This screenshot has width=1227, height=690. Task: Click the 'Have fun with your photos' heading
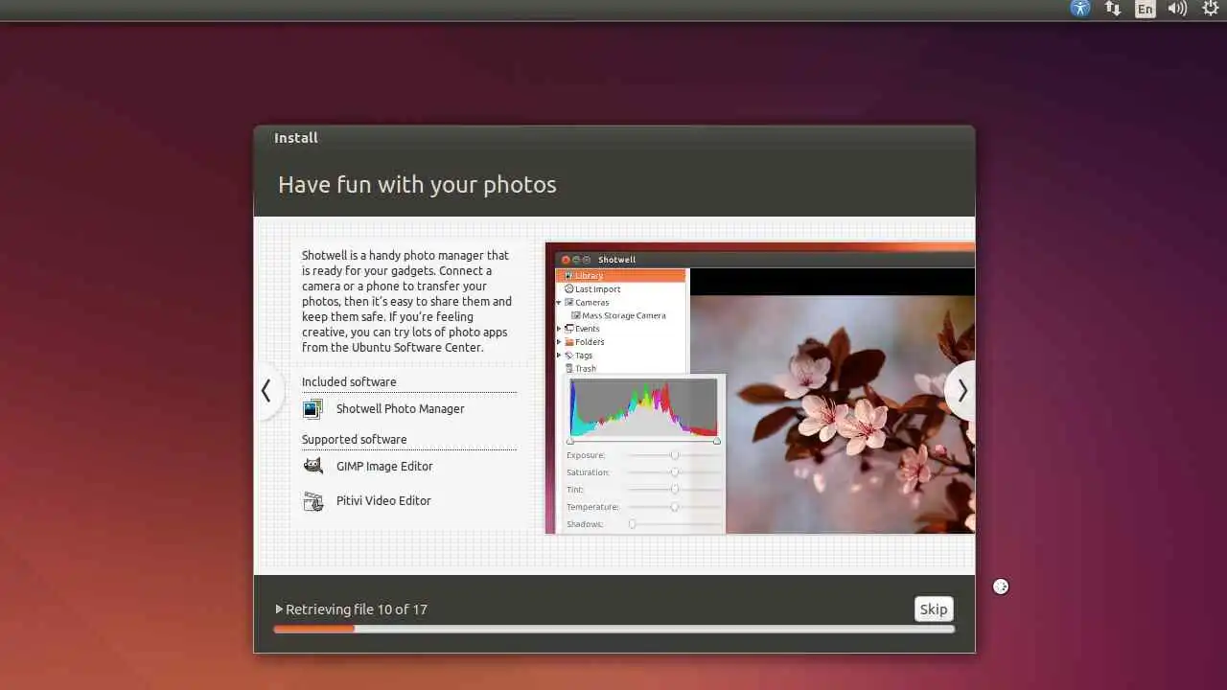pyautogui.click(x=417, y=185)
